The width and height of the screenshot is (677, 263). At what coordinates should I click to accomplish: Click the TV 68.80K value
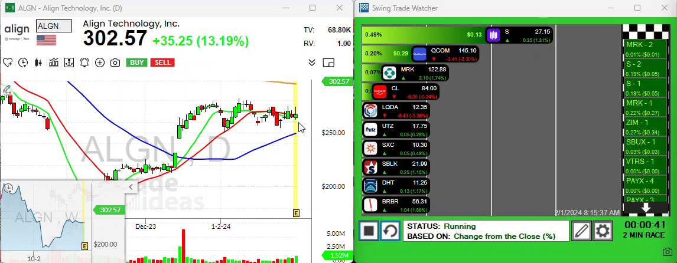coord(339,30)
